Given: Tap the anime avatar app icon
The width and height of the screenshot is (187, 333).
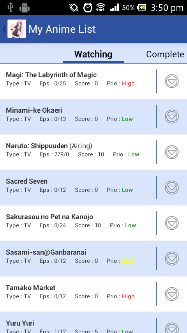Looking at the screenshot, I should 17,29.
